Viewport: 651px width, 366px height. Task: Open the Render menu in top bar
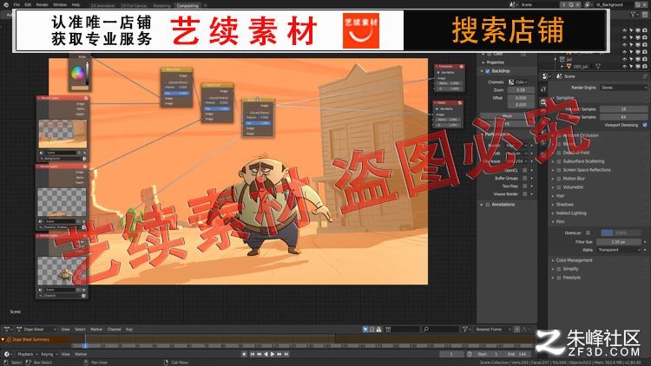pyautogui.click(x=43, y=4)
